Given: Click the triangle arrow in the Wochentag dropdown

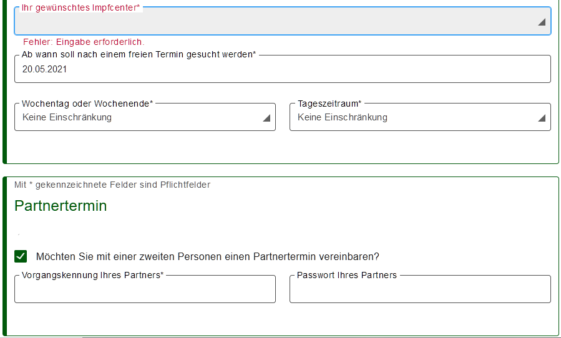Looking at the screenshot, I should (x=266, y=118).
